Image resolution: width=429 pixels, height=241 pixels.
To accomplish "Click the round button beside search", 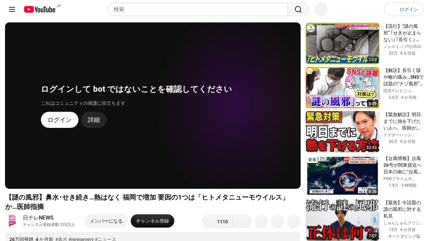I will click(x=321, y=9).
